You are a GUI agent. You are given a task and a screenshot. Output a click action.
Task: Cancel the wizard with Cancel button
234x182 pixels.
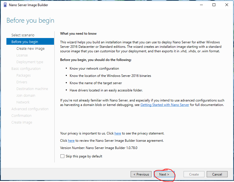point(217,174)
